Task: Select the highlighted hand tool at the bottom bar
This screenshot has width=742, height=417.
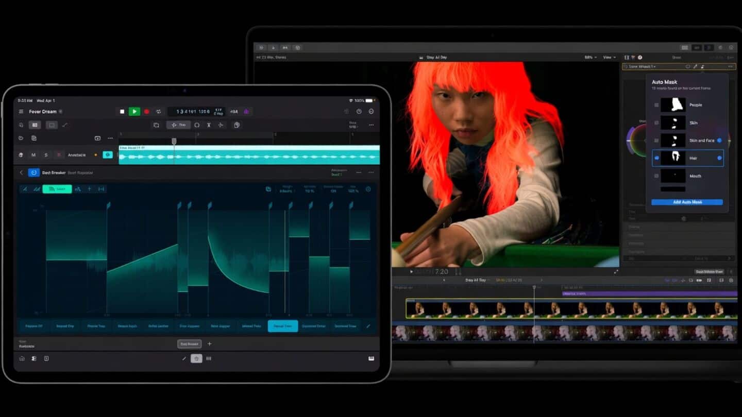Action: point(196,358)
